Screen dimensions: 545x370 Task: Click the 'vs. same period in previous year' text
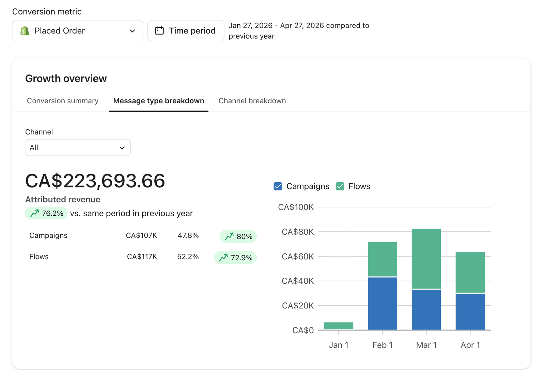click(x=131, y=213)
